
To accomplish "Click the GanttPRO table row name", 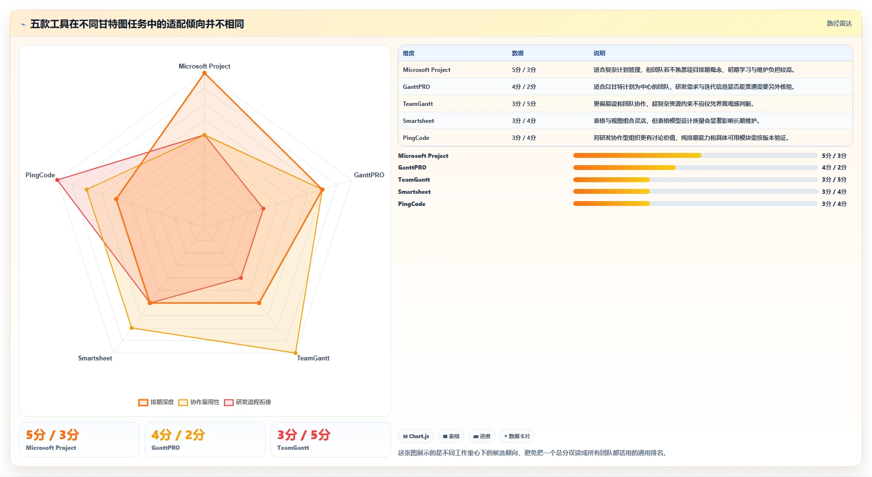I will click(416, 87).
